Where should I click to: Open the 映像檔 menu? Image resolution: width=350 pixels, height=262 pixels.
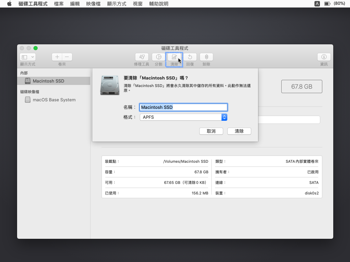click(93, 4)
